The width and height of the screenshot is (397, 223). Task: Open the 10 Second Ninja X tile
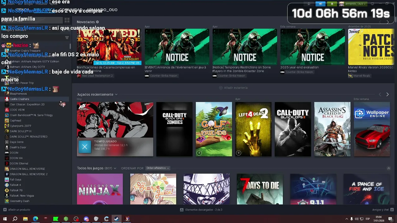(x=100, y=189)
